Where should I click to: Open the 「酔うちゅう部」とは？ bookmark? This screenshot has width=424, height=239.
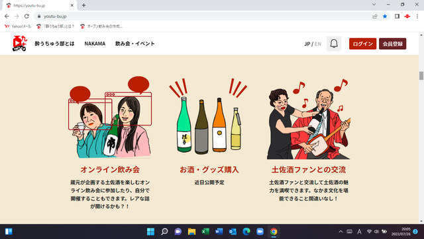pyautogui.click(x=56, y=27)
